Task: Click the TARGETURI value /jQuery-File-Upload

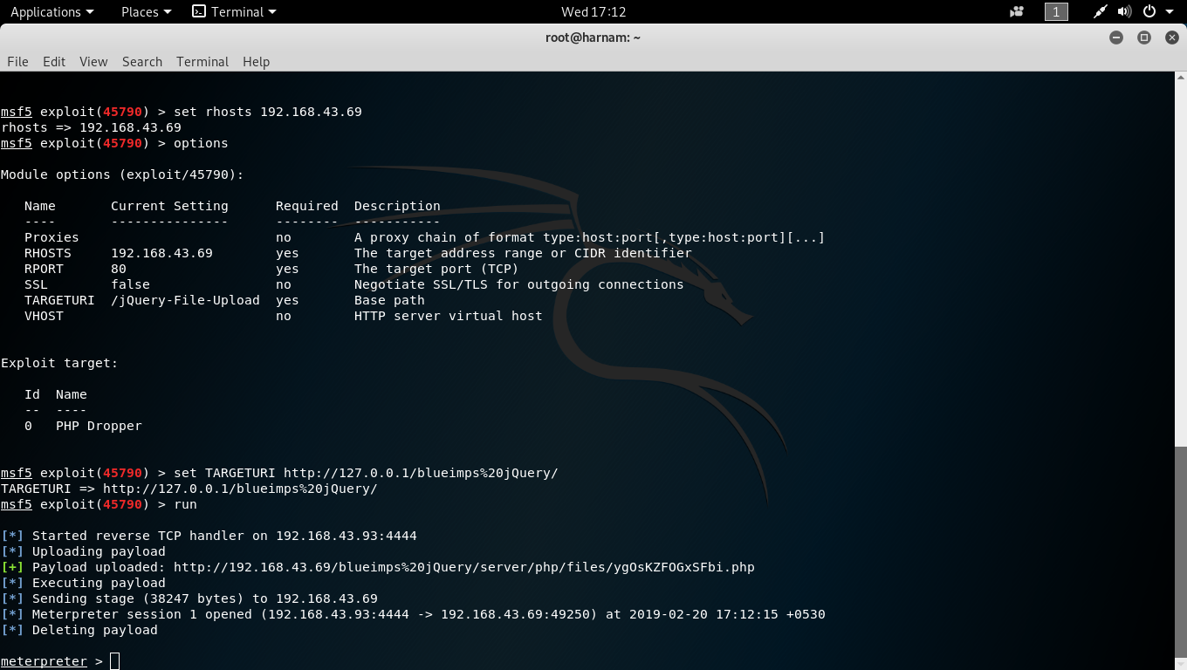Action: click(x=185, y=300)
